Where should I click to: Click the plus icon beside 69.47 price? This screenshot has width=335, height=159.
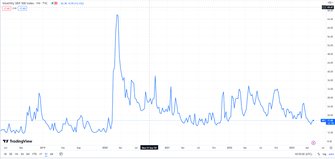pyautogui.click(x=324, y=7)
